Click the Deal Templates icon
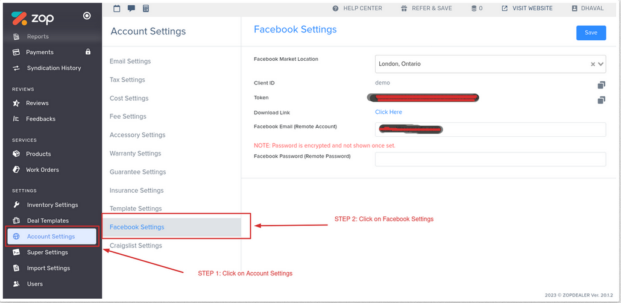The height and width of the screenshot is (303, 621). tap(16, 220)
